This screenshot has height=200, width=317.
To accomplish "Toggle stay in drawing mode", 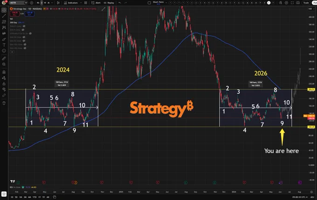I will pyautogui.click(x=4, y=78).
